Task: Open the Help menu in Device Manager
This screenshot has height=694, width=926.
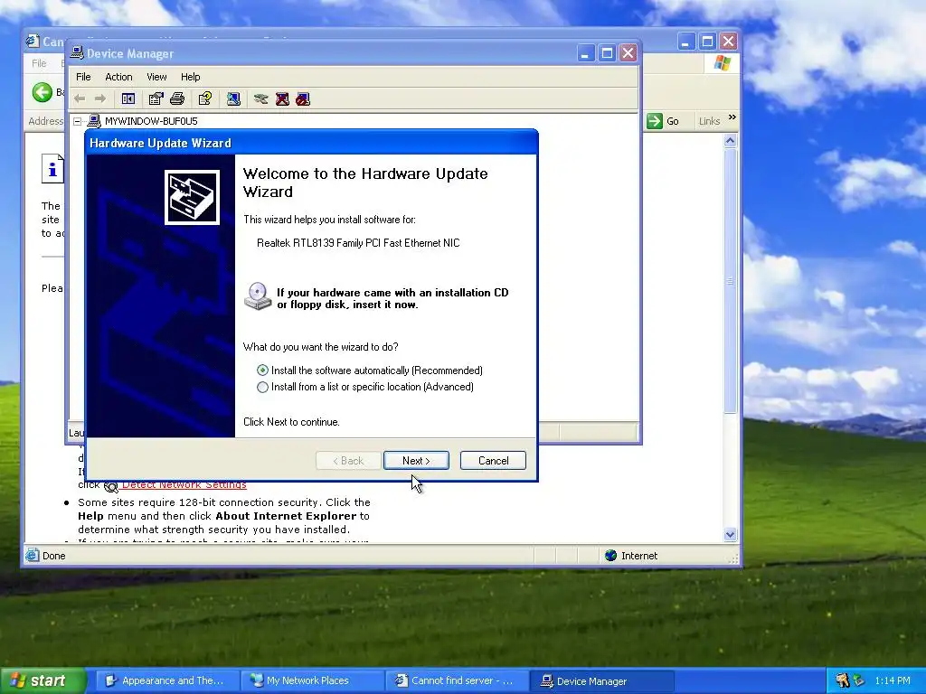Action: click(190, 77)
